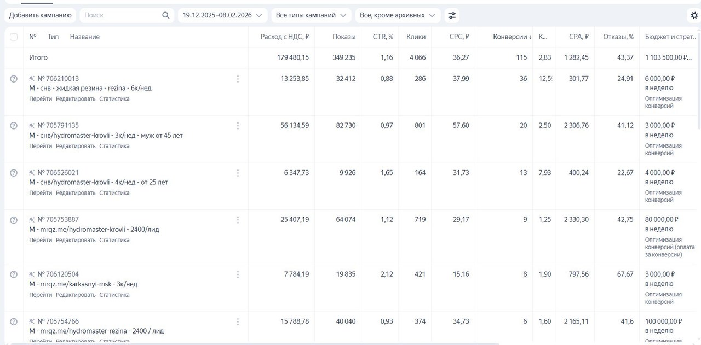Open the filter settings sliders icon
This screenshot has height=345, width=701.
[x=452, y=15]
